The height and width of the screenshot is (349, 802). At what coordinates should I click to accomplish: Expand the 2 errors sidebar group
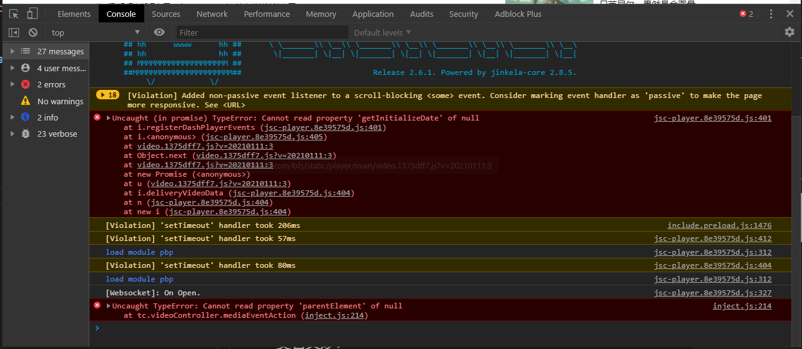click(x=12, y=84)
